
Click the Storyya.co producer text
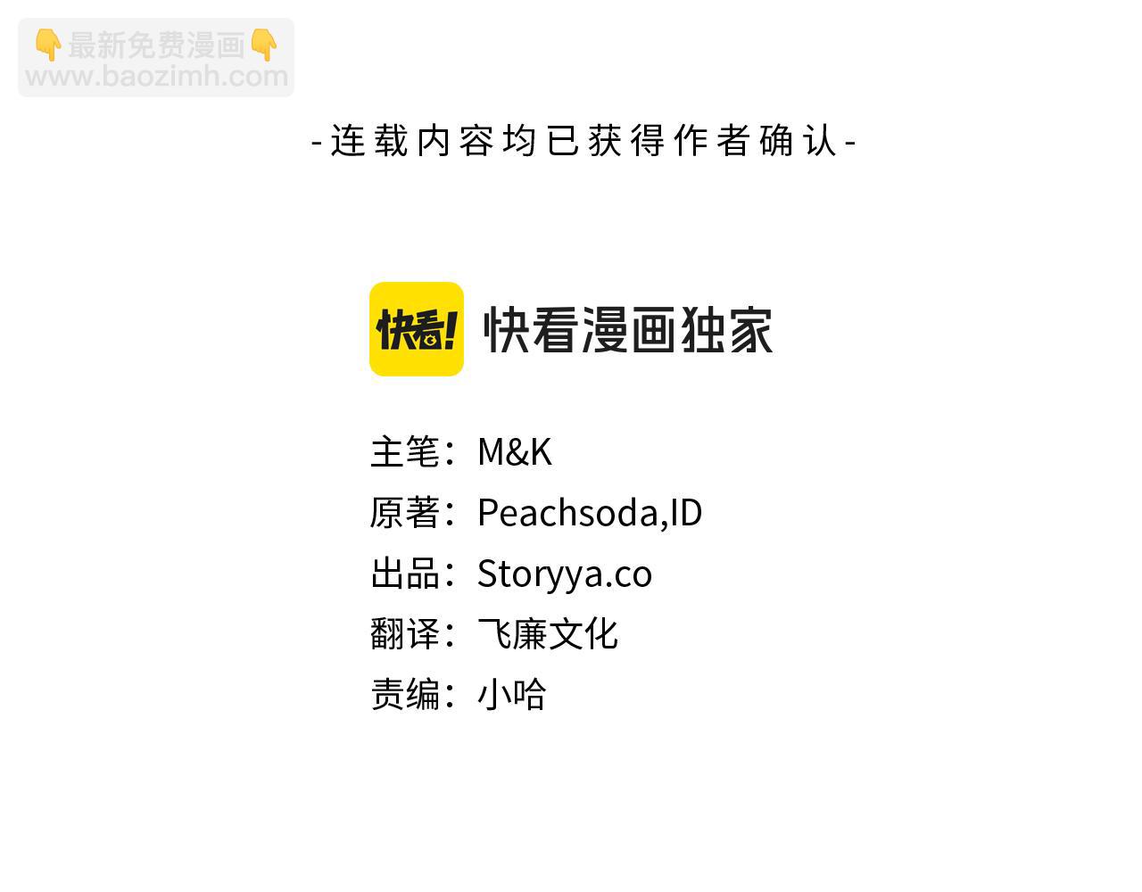(x=565, y=574)
